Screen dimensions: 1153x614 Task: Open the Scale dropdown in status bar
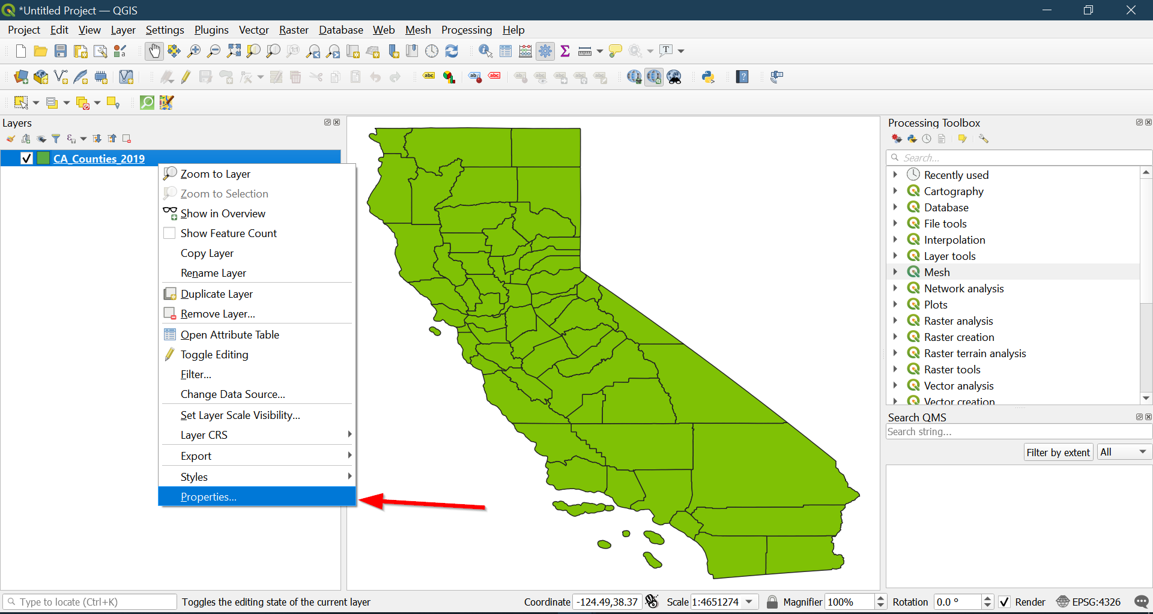tap(749, 602)
